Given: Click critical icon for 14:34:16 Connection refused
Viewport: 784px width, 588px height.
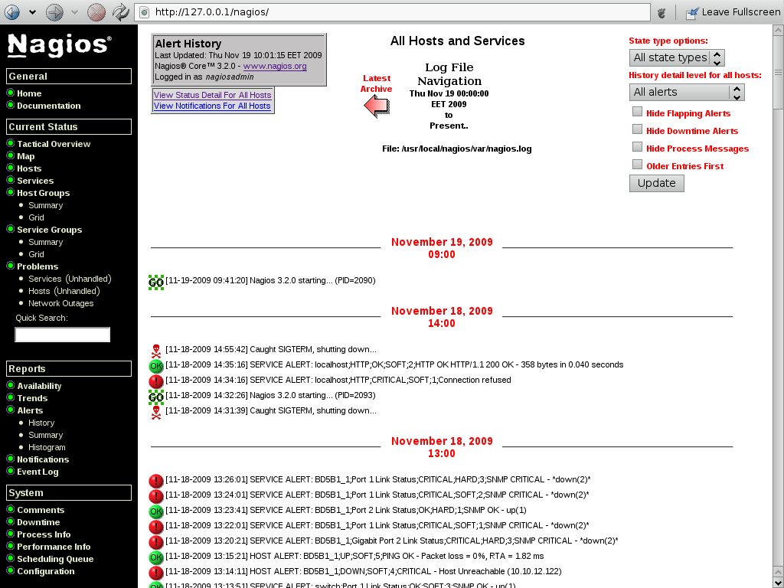Looking at the screenshot, I should (x=156, y=381).
